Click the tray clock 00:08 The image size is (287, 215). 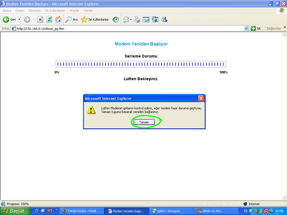279,211
